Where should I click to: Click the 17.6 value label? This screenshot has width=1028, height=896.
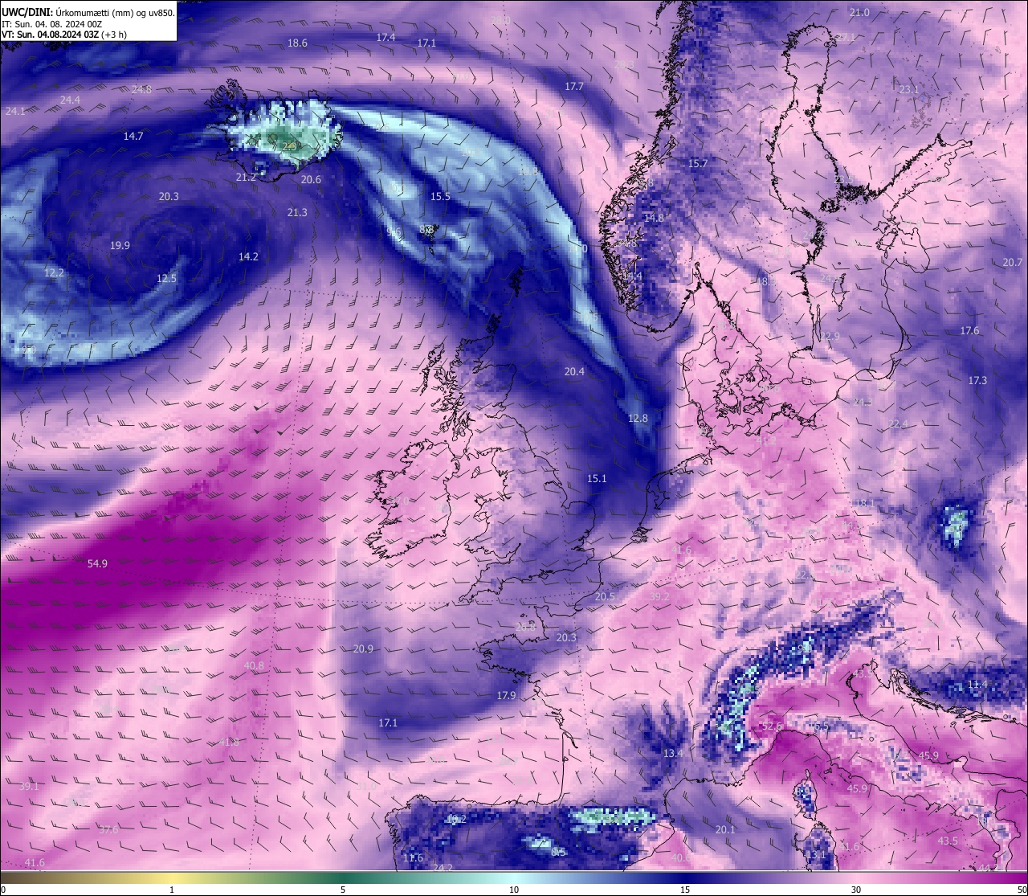pos(969,331)
